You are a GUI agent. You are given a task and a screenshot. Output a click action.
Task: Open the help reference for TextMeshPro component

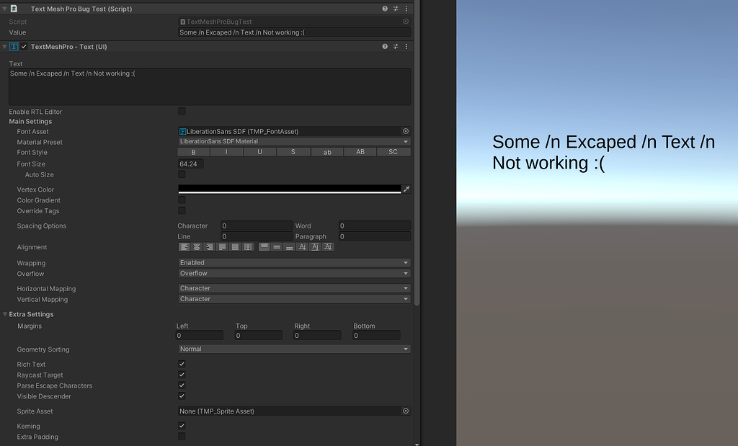tap(383, 46)
